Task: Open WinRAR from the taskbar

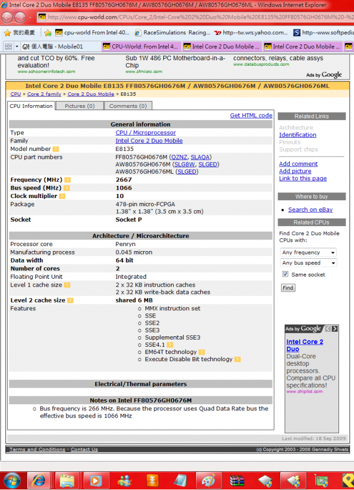Action: [237, 481]
